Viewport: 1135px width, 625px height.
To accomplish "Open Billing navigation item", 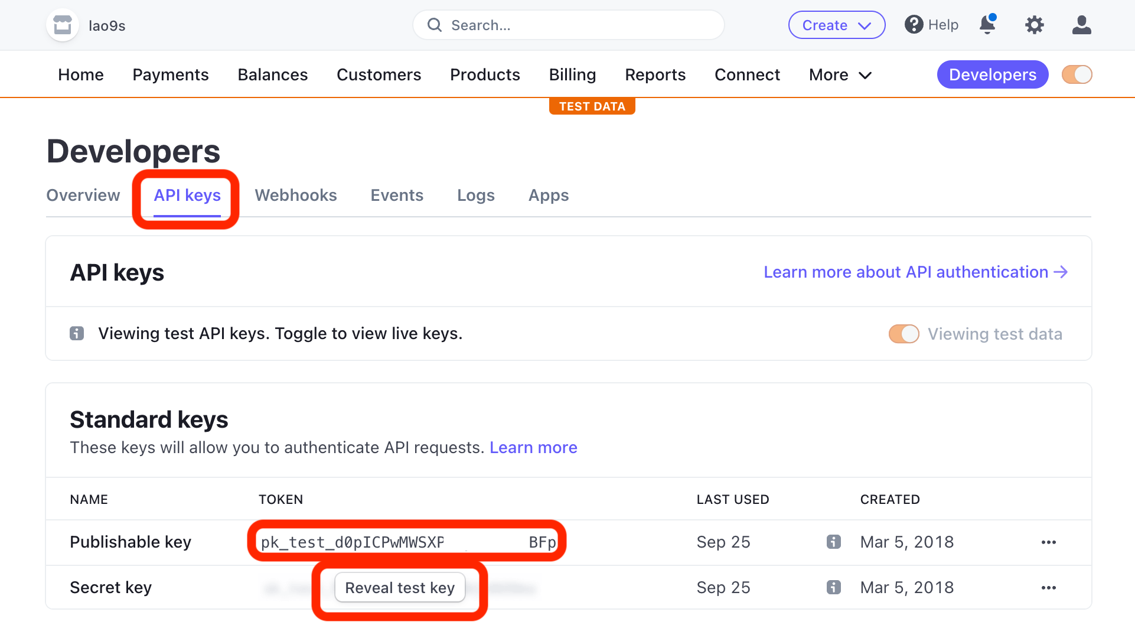I will pos(572,74).
